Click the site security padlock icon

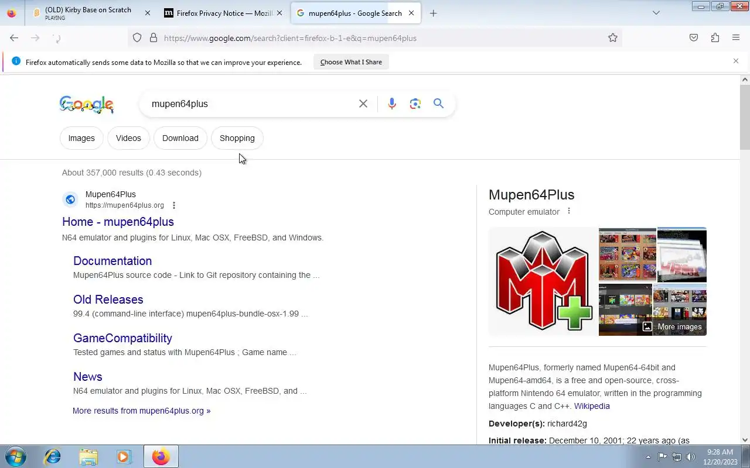[154, 38]
